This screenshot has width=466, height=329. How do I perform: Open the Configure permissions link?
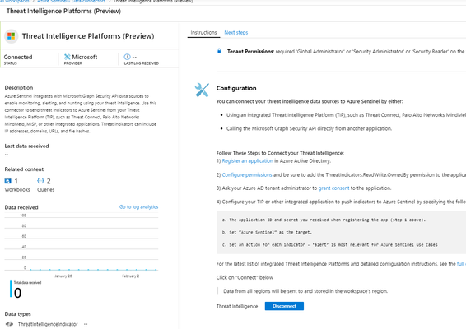pos(247,175)
